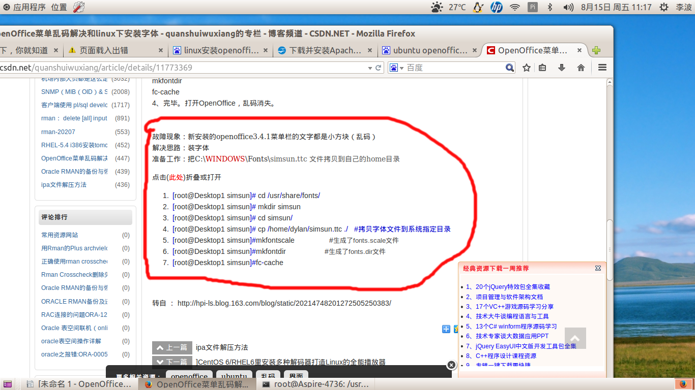Click the Pi input method indicator
The width and height of the screenshot is (695, 390).
click(533, 7)
